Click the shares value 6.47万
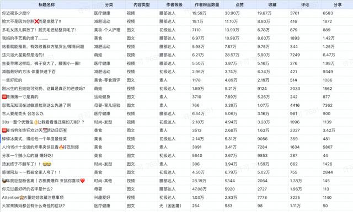 [329, 55]
